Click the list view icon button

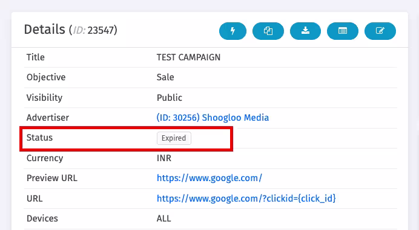[343, 31]
